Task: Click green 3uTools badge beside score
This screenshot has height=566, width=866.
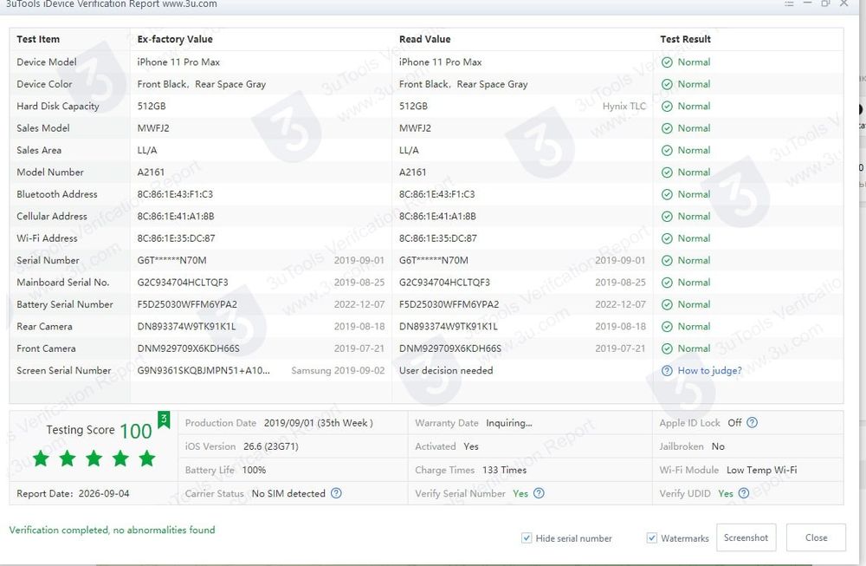Action: [164, 420]
